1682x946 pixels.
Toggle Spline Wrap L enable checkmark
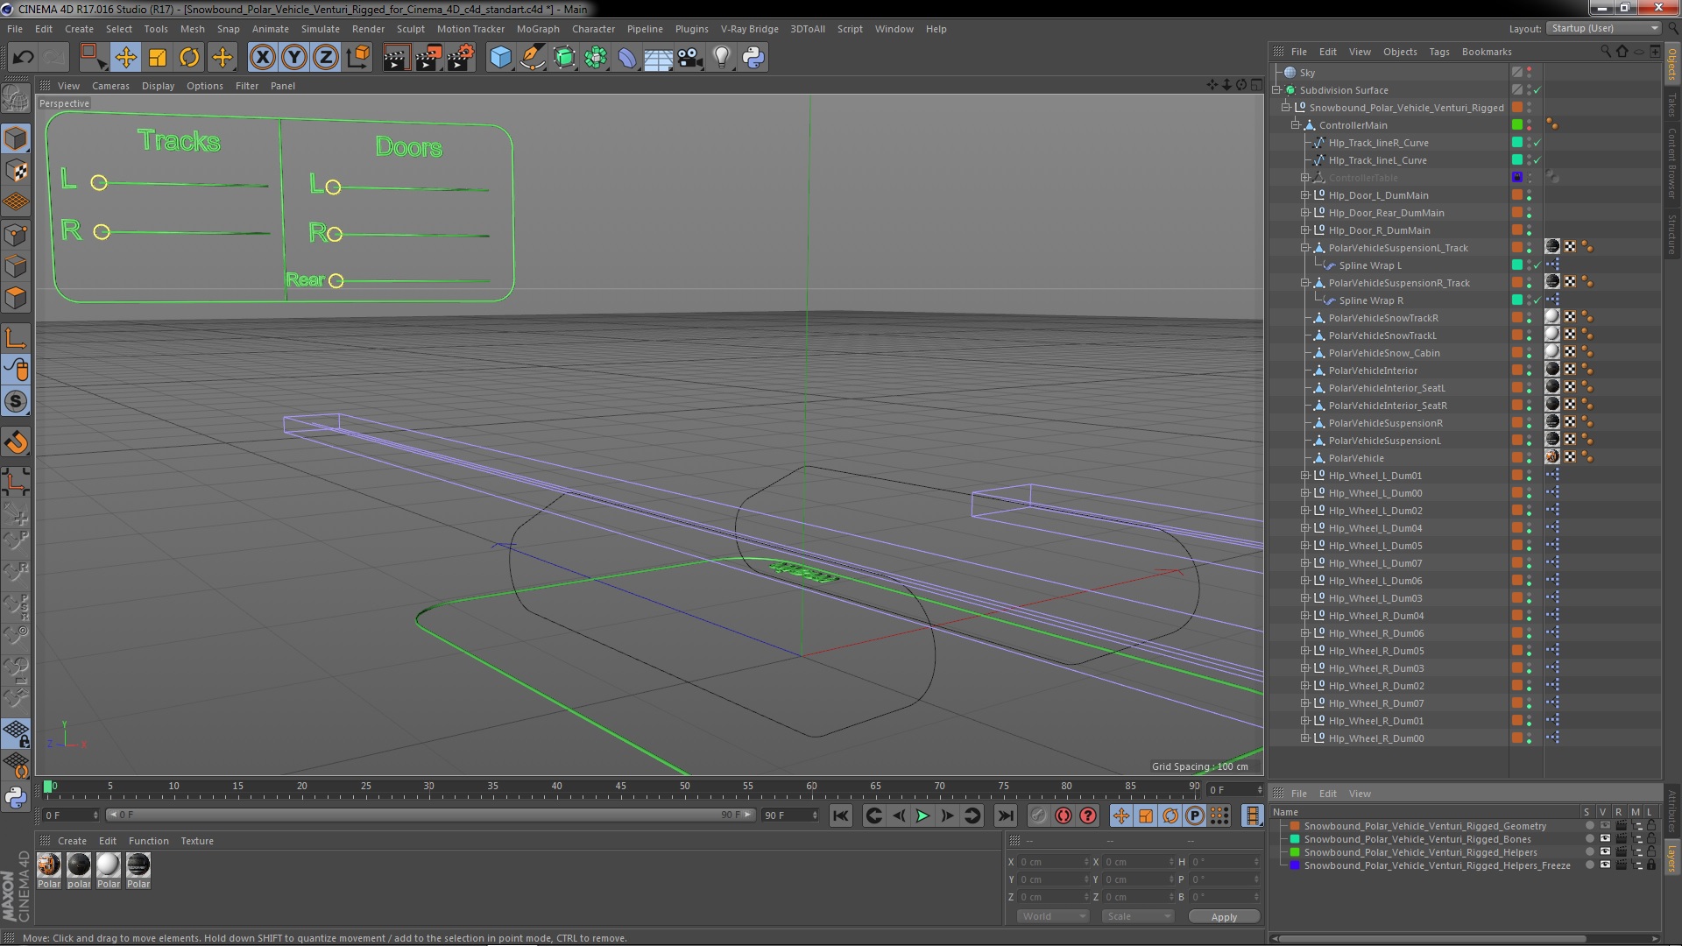pos(1537,265)
